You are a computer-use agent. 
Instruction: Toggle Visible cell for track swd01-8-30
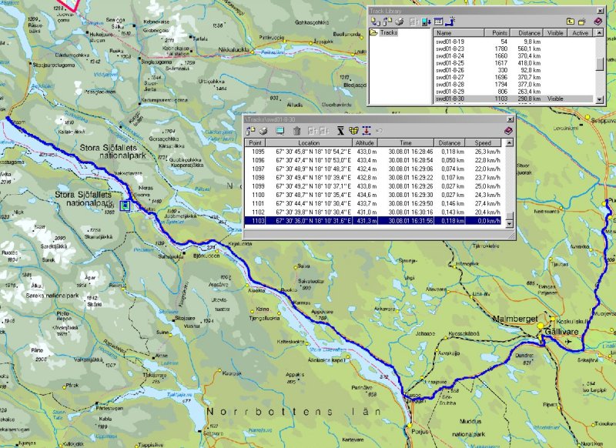pos(554,99)
